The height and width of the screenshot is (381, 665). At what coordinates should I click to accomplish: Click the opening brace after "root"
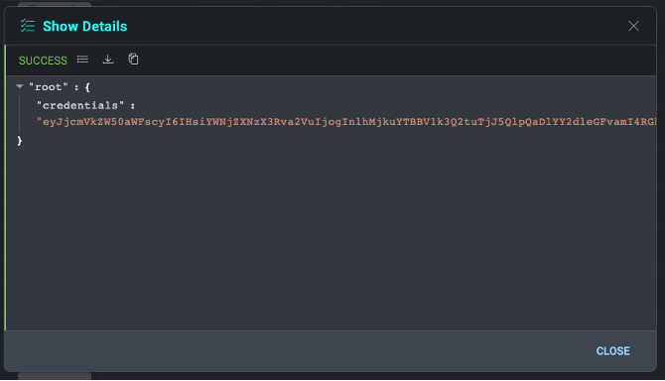click(87, 87)
